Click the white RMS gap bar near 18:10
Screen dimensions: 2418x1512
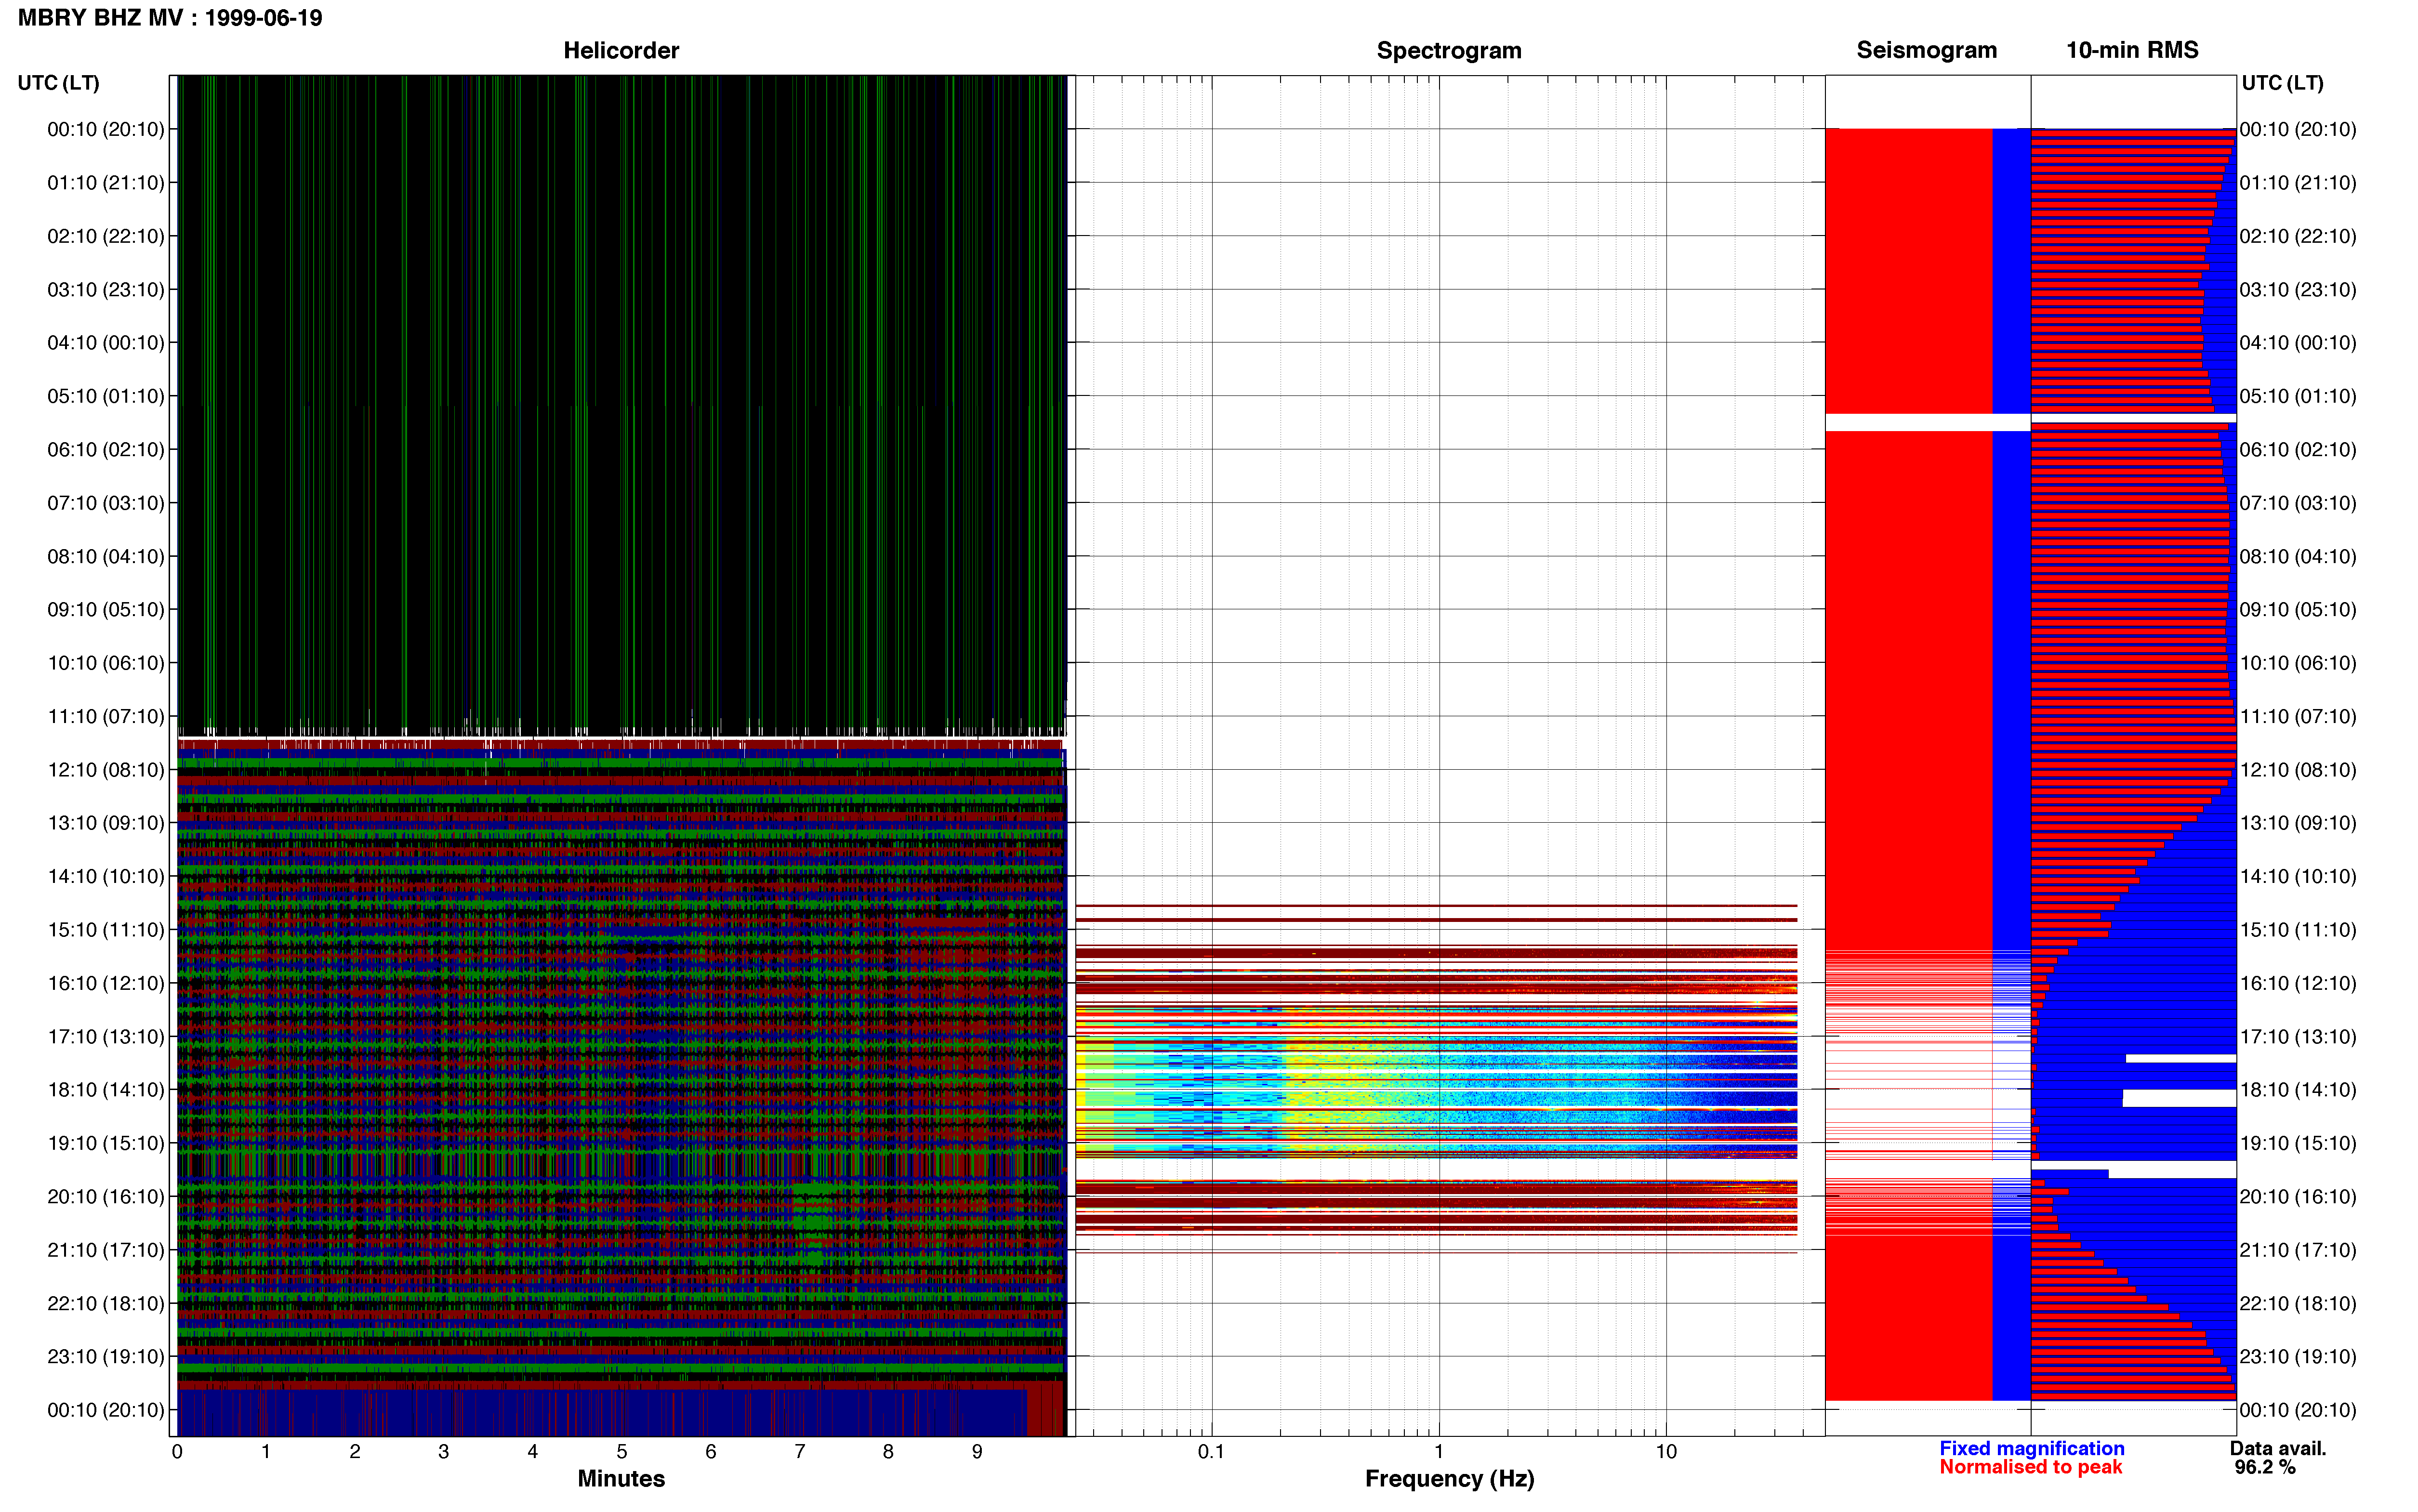(2179, 1098)
